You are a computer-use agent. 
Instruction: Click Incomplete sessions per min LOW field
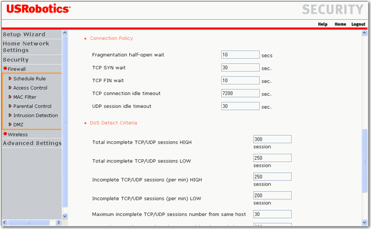(272, 196)
